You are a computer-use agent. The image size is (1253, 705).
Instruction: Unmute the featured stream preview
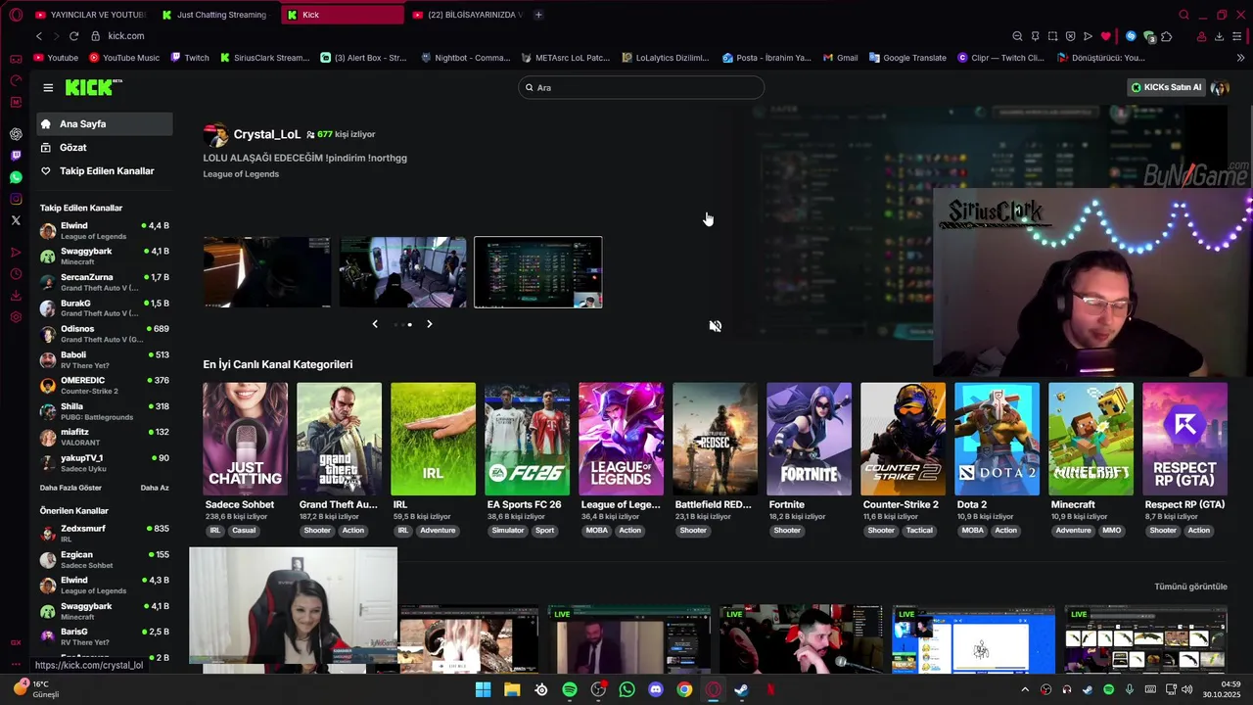click(x=716, y=326)
